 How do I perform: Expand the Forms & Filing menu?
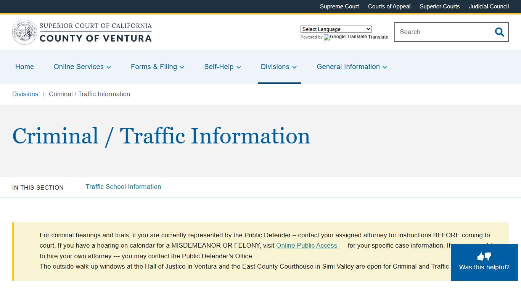[x=157, y=67]
